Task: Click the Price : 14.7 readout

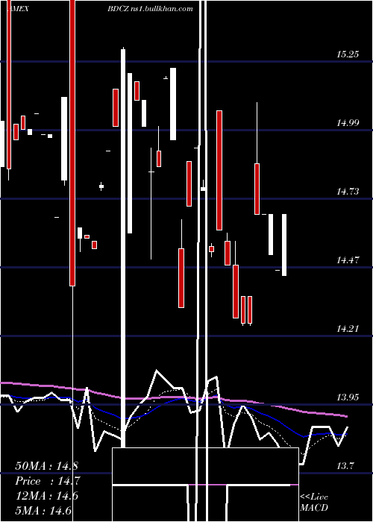Action: pyautogui.click(x=48, y=481)
